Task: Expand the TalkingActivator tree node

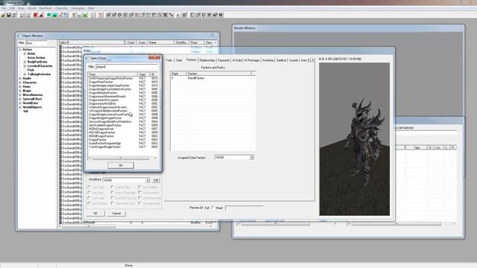Action: click(25, 74)
